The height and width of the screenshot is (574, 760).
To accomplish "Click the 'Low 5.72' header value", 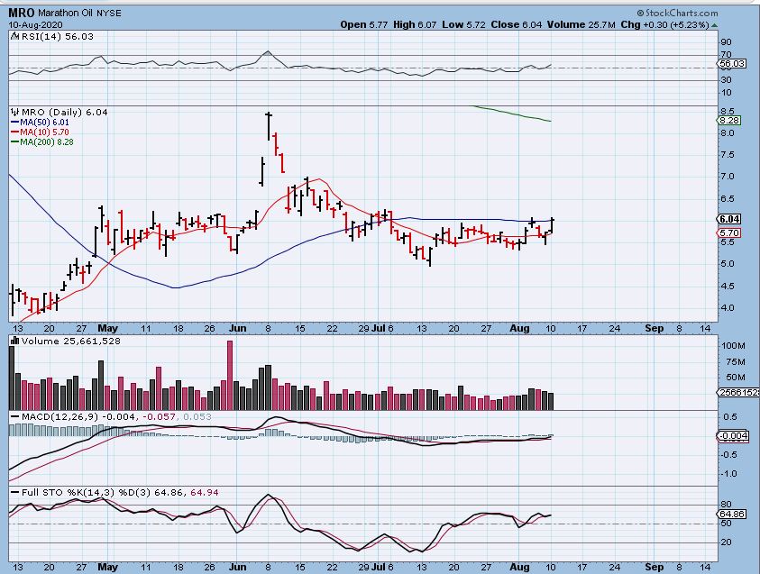I will 463,24.
